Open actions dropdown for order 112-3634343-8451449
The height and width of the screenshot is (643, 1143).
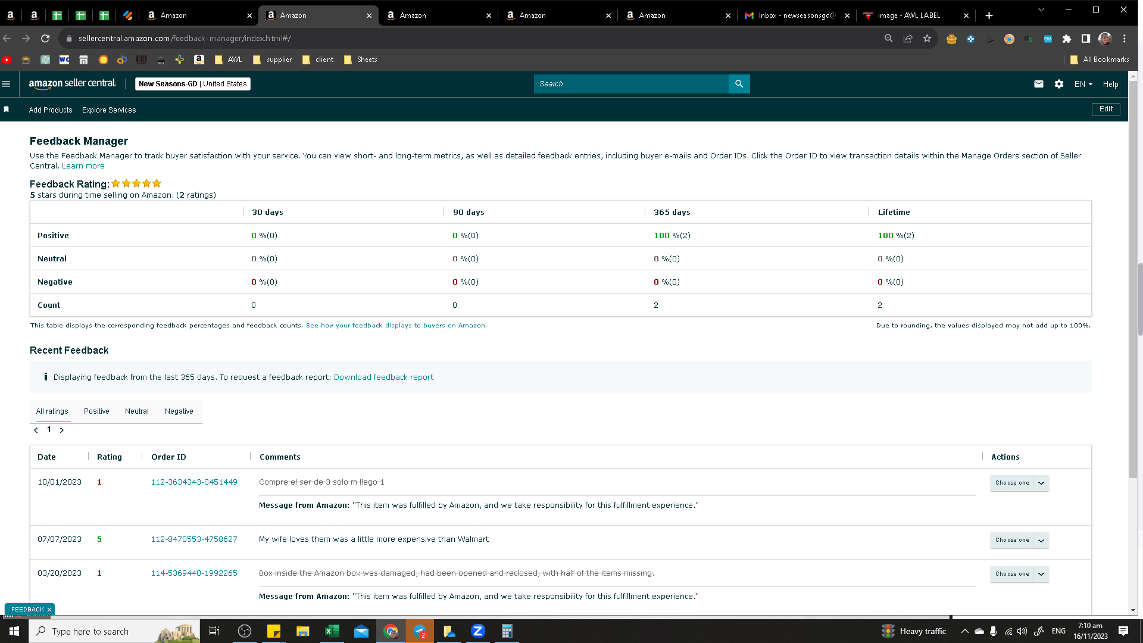tap(1019, 483)
